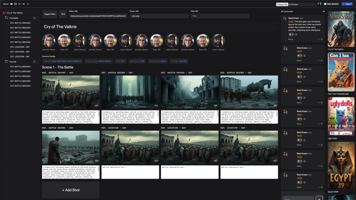Click emoji reaction on first Ward Evans comment
356x200 pixels.
[291, 34]
